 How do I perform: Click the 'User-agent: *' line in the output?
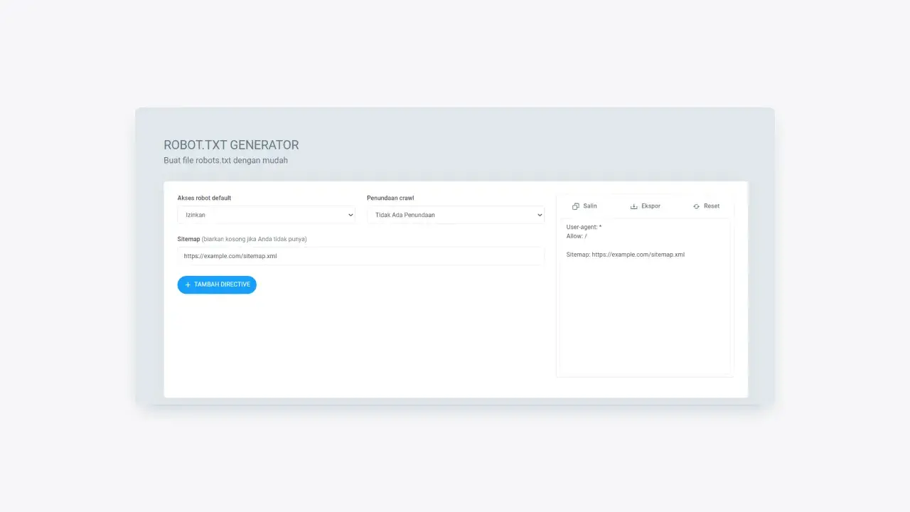[x=584, y=227]
